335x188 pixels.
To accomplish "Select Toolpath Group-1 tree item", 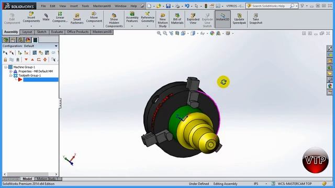I will tap(29, 76).
